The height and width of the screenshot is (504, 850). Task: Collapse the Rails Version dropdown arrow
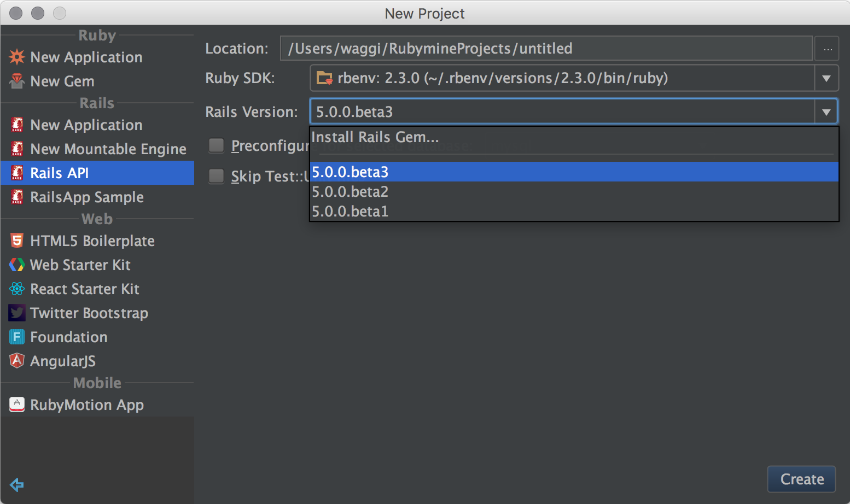tap(826, 112)
